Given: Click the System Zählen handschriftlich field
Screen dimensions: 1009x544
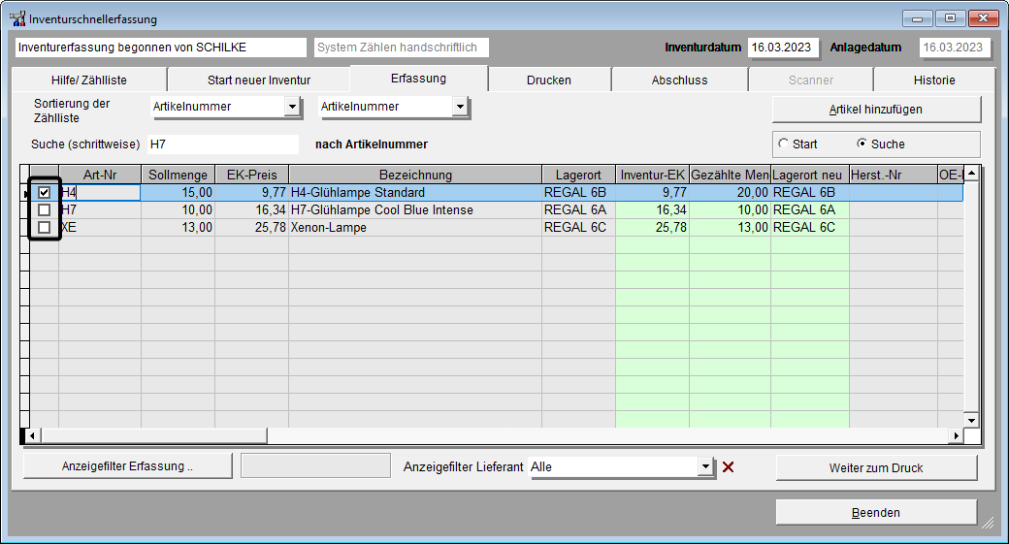Looking at the screenshot, I should tap(402, 47).
